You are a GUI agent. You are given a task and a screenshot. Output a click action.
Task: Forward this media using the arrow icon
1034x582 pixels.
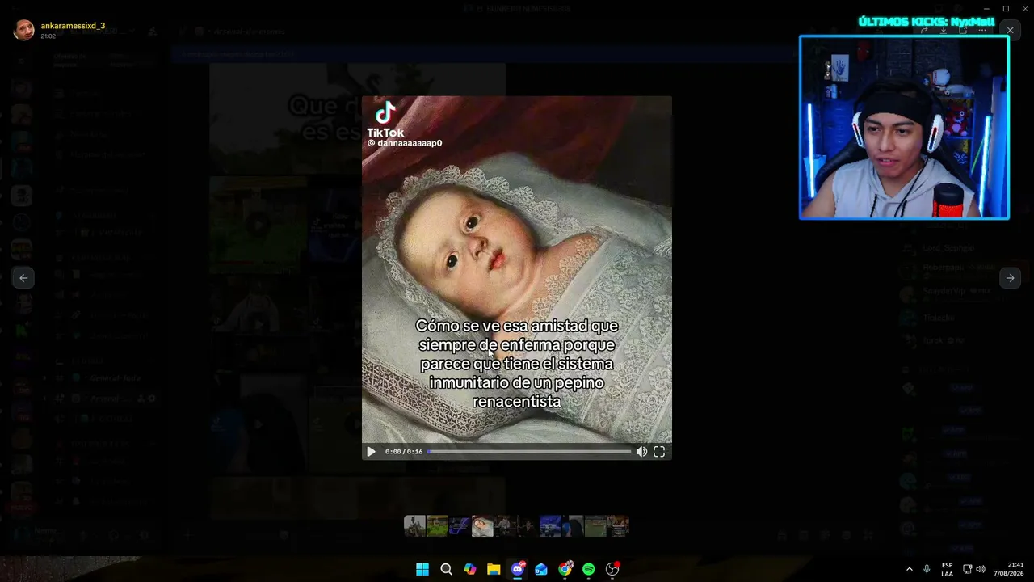click(x=924, y=31)
